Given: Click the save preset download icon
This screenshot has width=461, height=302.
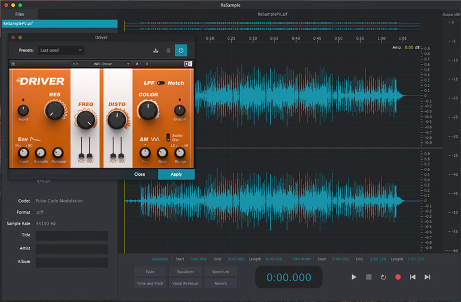Looking at the screenshot, I should pyautogui.click(x=156, y=51).
